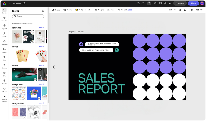206x121 pixels.
Task: Open the comments speech bubble icon
Action: tap(160, 3)
